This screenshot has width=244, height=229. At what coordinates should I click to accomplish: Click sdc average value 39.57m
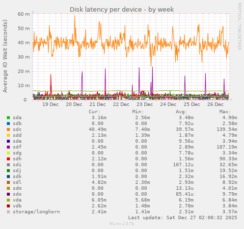point(185,129)
